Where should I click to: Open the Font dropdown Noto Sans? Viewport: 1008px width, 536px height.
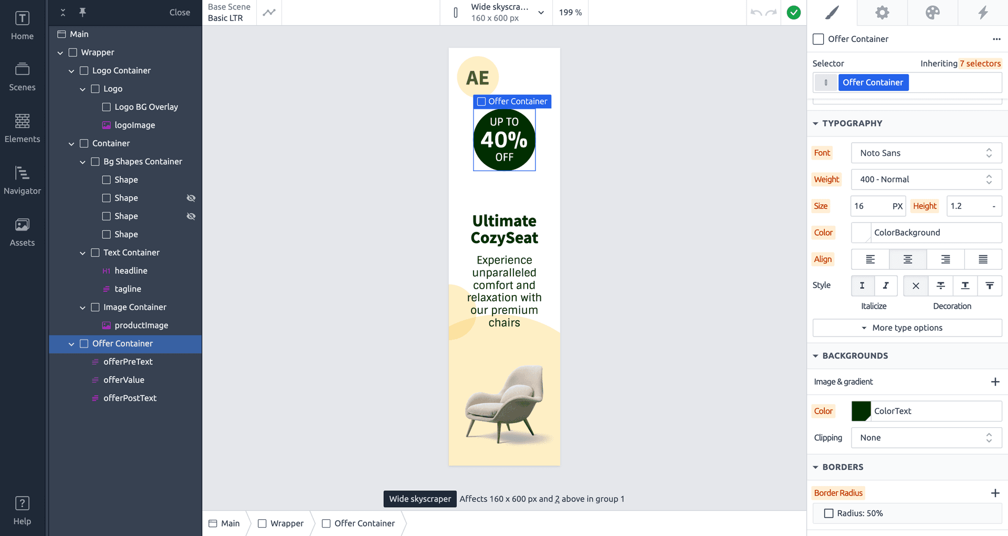926,153
